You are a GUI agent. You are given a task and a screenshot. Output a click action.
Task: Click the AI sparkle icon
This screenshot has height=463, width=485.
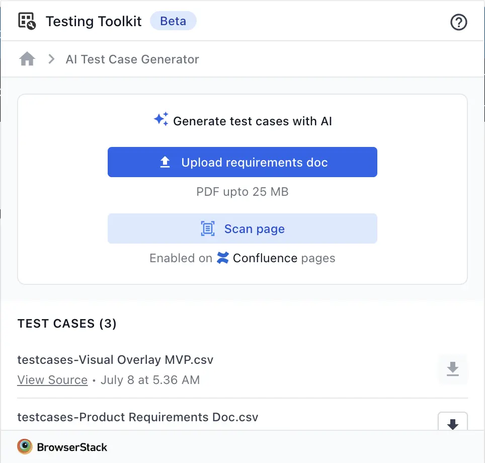[161, 119]
